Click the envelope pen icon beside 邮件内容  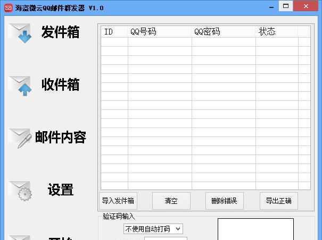(x=20, y=138)
